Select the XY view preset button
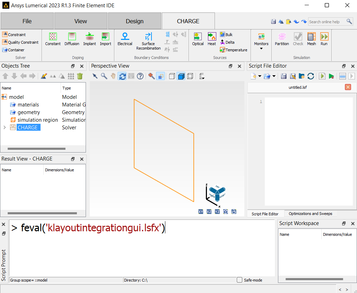 click(201, 211)
